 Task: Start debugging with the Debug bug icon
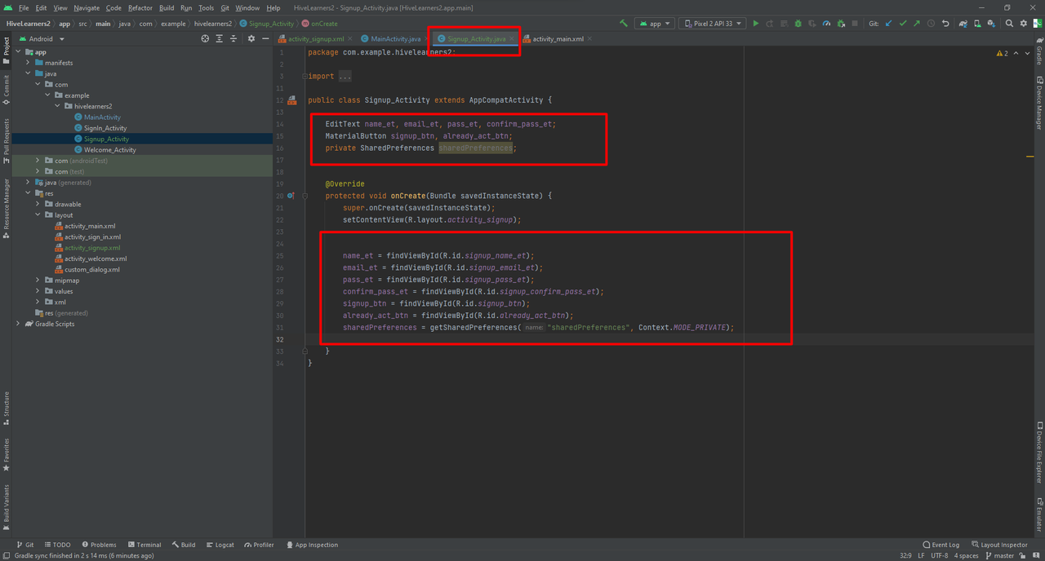pos(798,24)
